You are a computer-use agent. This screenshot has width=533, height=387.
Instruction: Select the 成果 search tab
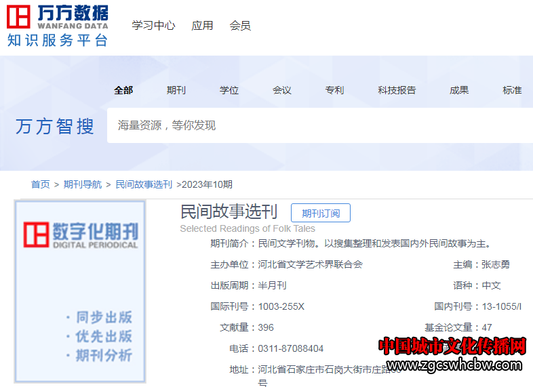point(459,90)
